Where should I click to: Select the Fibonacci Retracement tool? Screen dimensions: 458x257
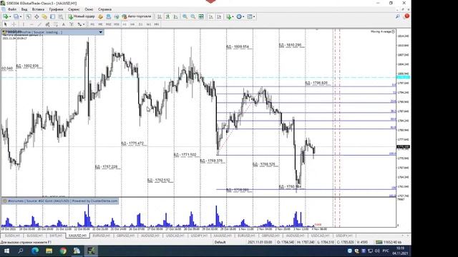coord(56,24)
